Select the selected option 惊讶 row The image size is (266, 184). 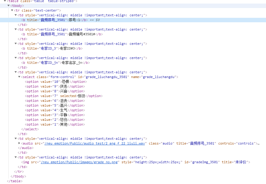(64, 96)
